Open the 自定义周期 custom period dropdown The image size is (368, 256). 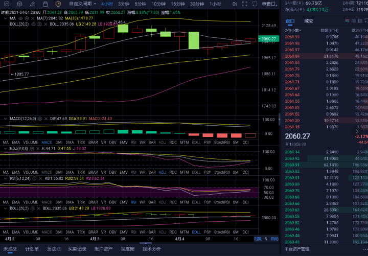tap(82, 4)
